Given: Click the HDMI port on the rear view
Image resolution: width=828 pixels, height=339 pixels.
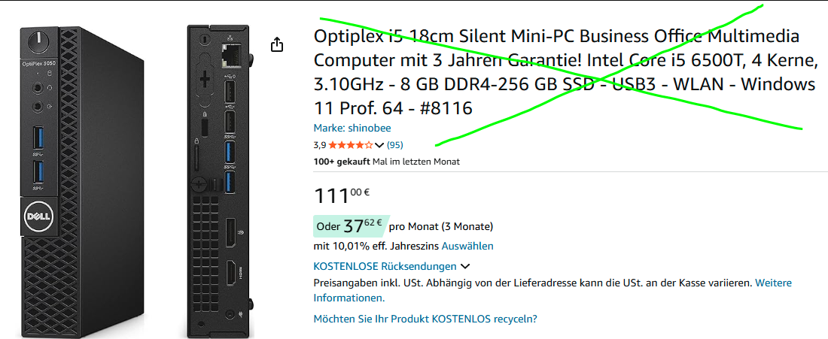Looking at the screenshot, I should pyautogui.click(x=232, y=272).
